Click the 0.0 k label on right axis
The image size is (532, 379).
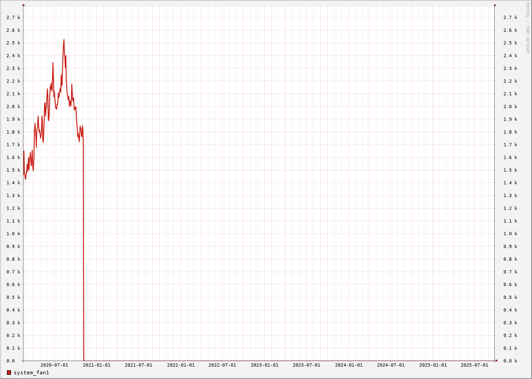click(510, 361)
